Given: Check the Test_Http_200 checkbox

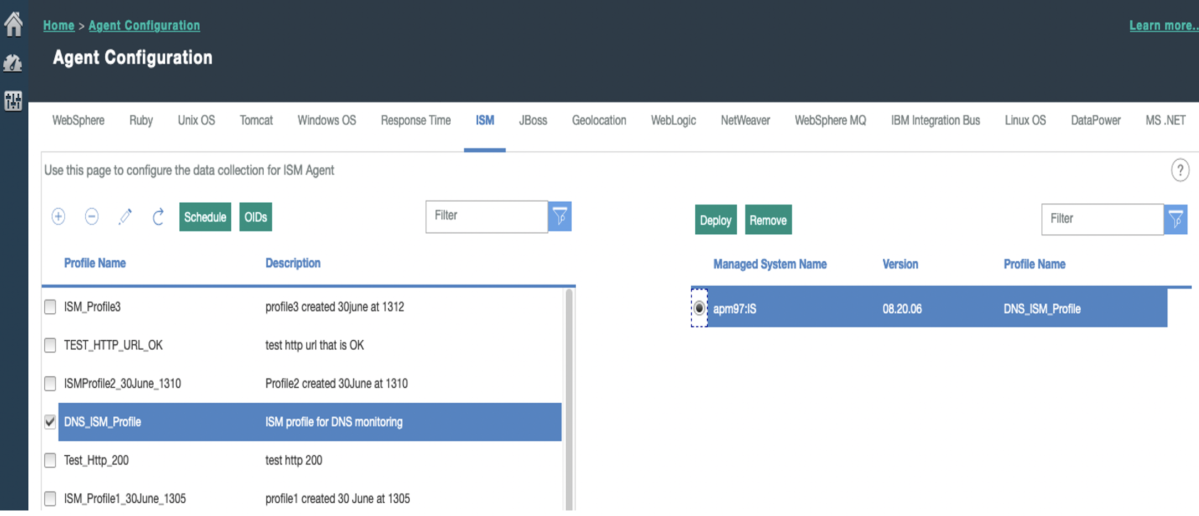Looking at the screenshot, I should (x=50, y=460).
